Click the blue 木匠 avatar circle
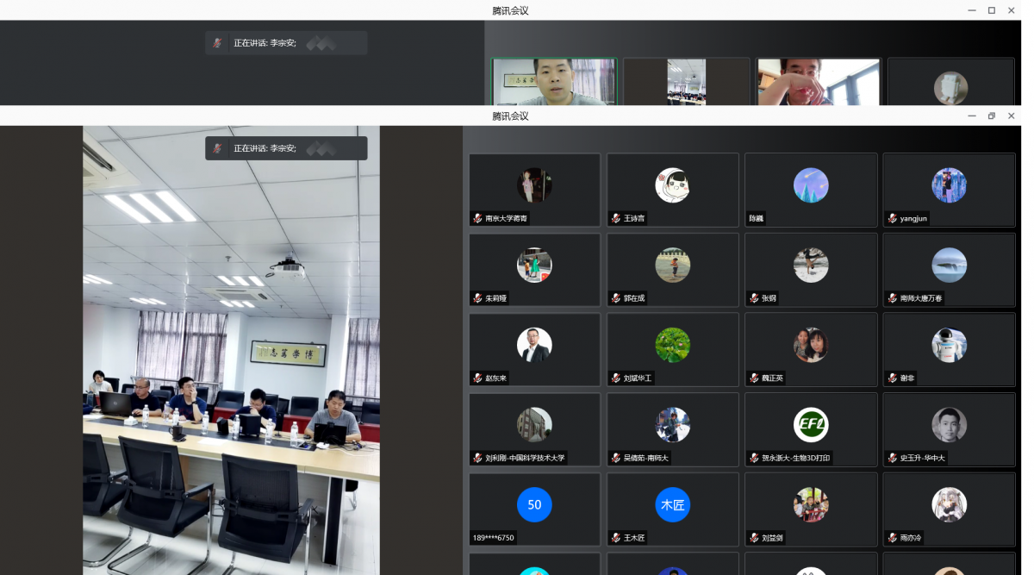 [673, 505]
